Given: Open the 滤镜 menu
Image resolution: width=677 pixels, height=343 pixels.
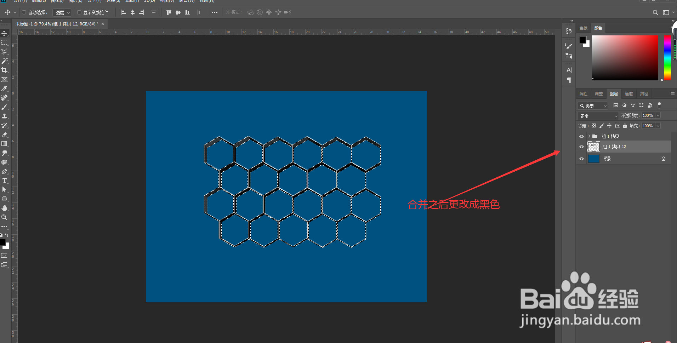Looking at the screenshot, I should [132, 1].
